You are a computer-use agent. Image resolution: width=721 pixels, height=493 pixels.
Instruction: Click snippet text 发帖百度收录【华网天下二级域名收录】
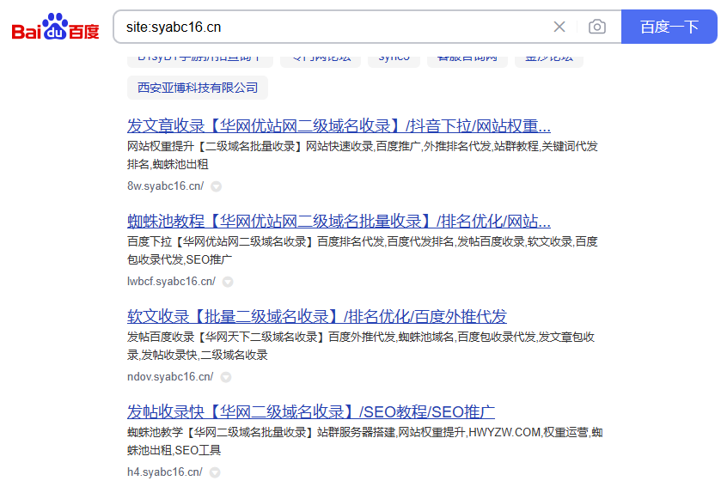coord(226,338)
